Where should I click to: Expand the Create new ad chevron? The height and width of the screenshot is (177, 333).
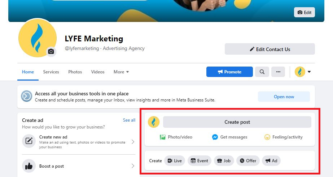(x=132, y=142)
